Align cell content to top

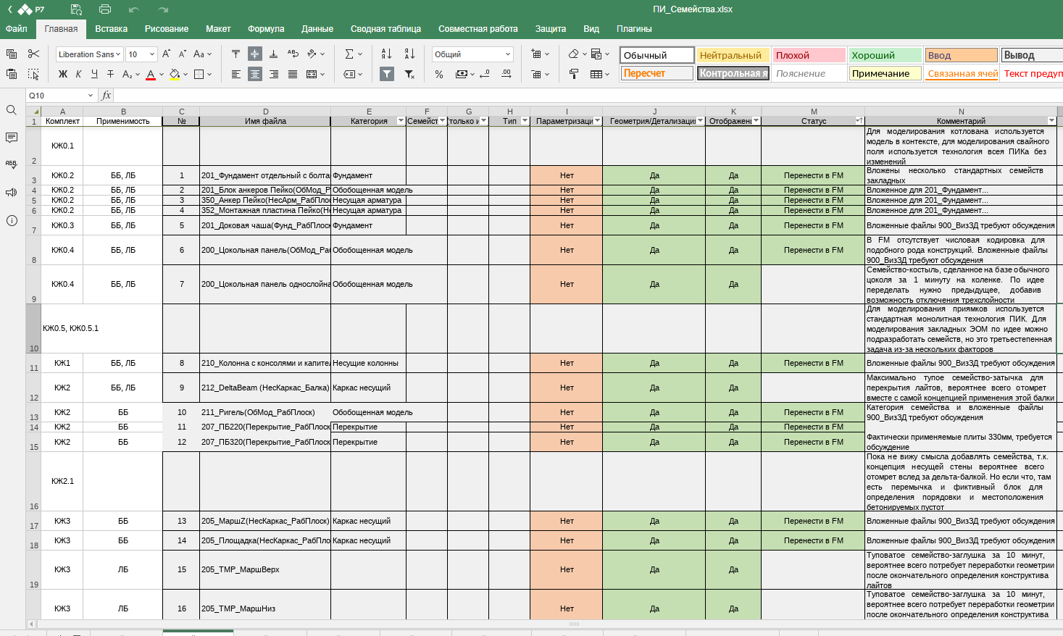[x=235, y=54]
